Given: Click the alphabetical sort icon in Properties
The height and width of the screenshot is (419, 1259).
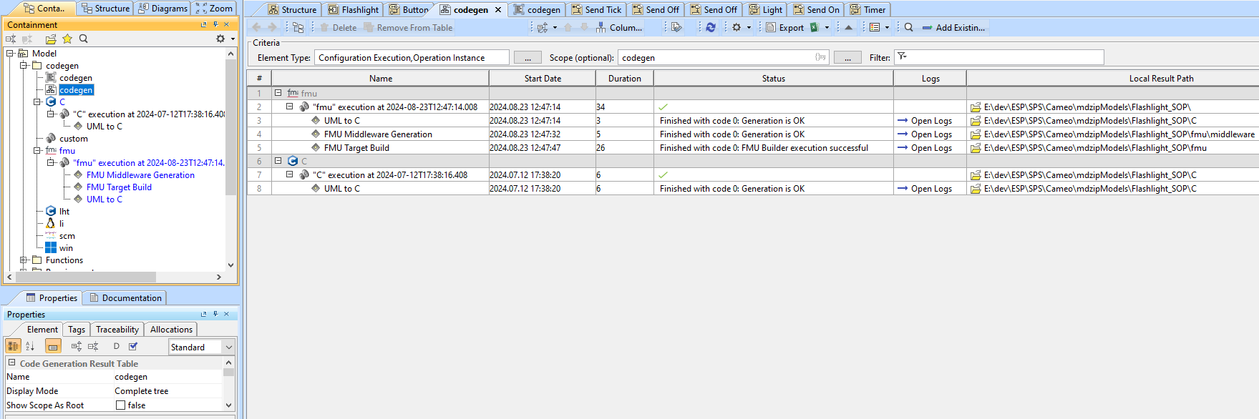Looking at the screenshot, I should pyautogui.click(x=30, y=346).
